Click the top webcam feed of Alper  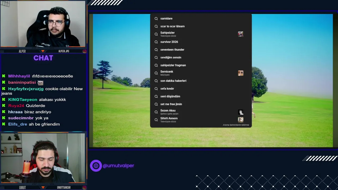click(x=43, y=24)
